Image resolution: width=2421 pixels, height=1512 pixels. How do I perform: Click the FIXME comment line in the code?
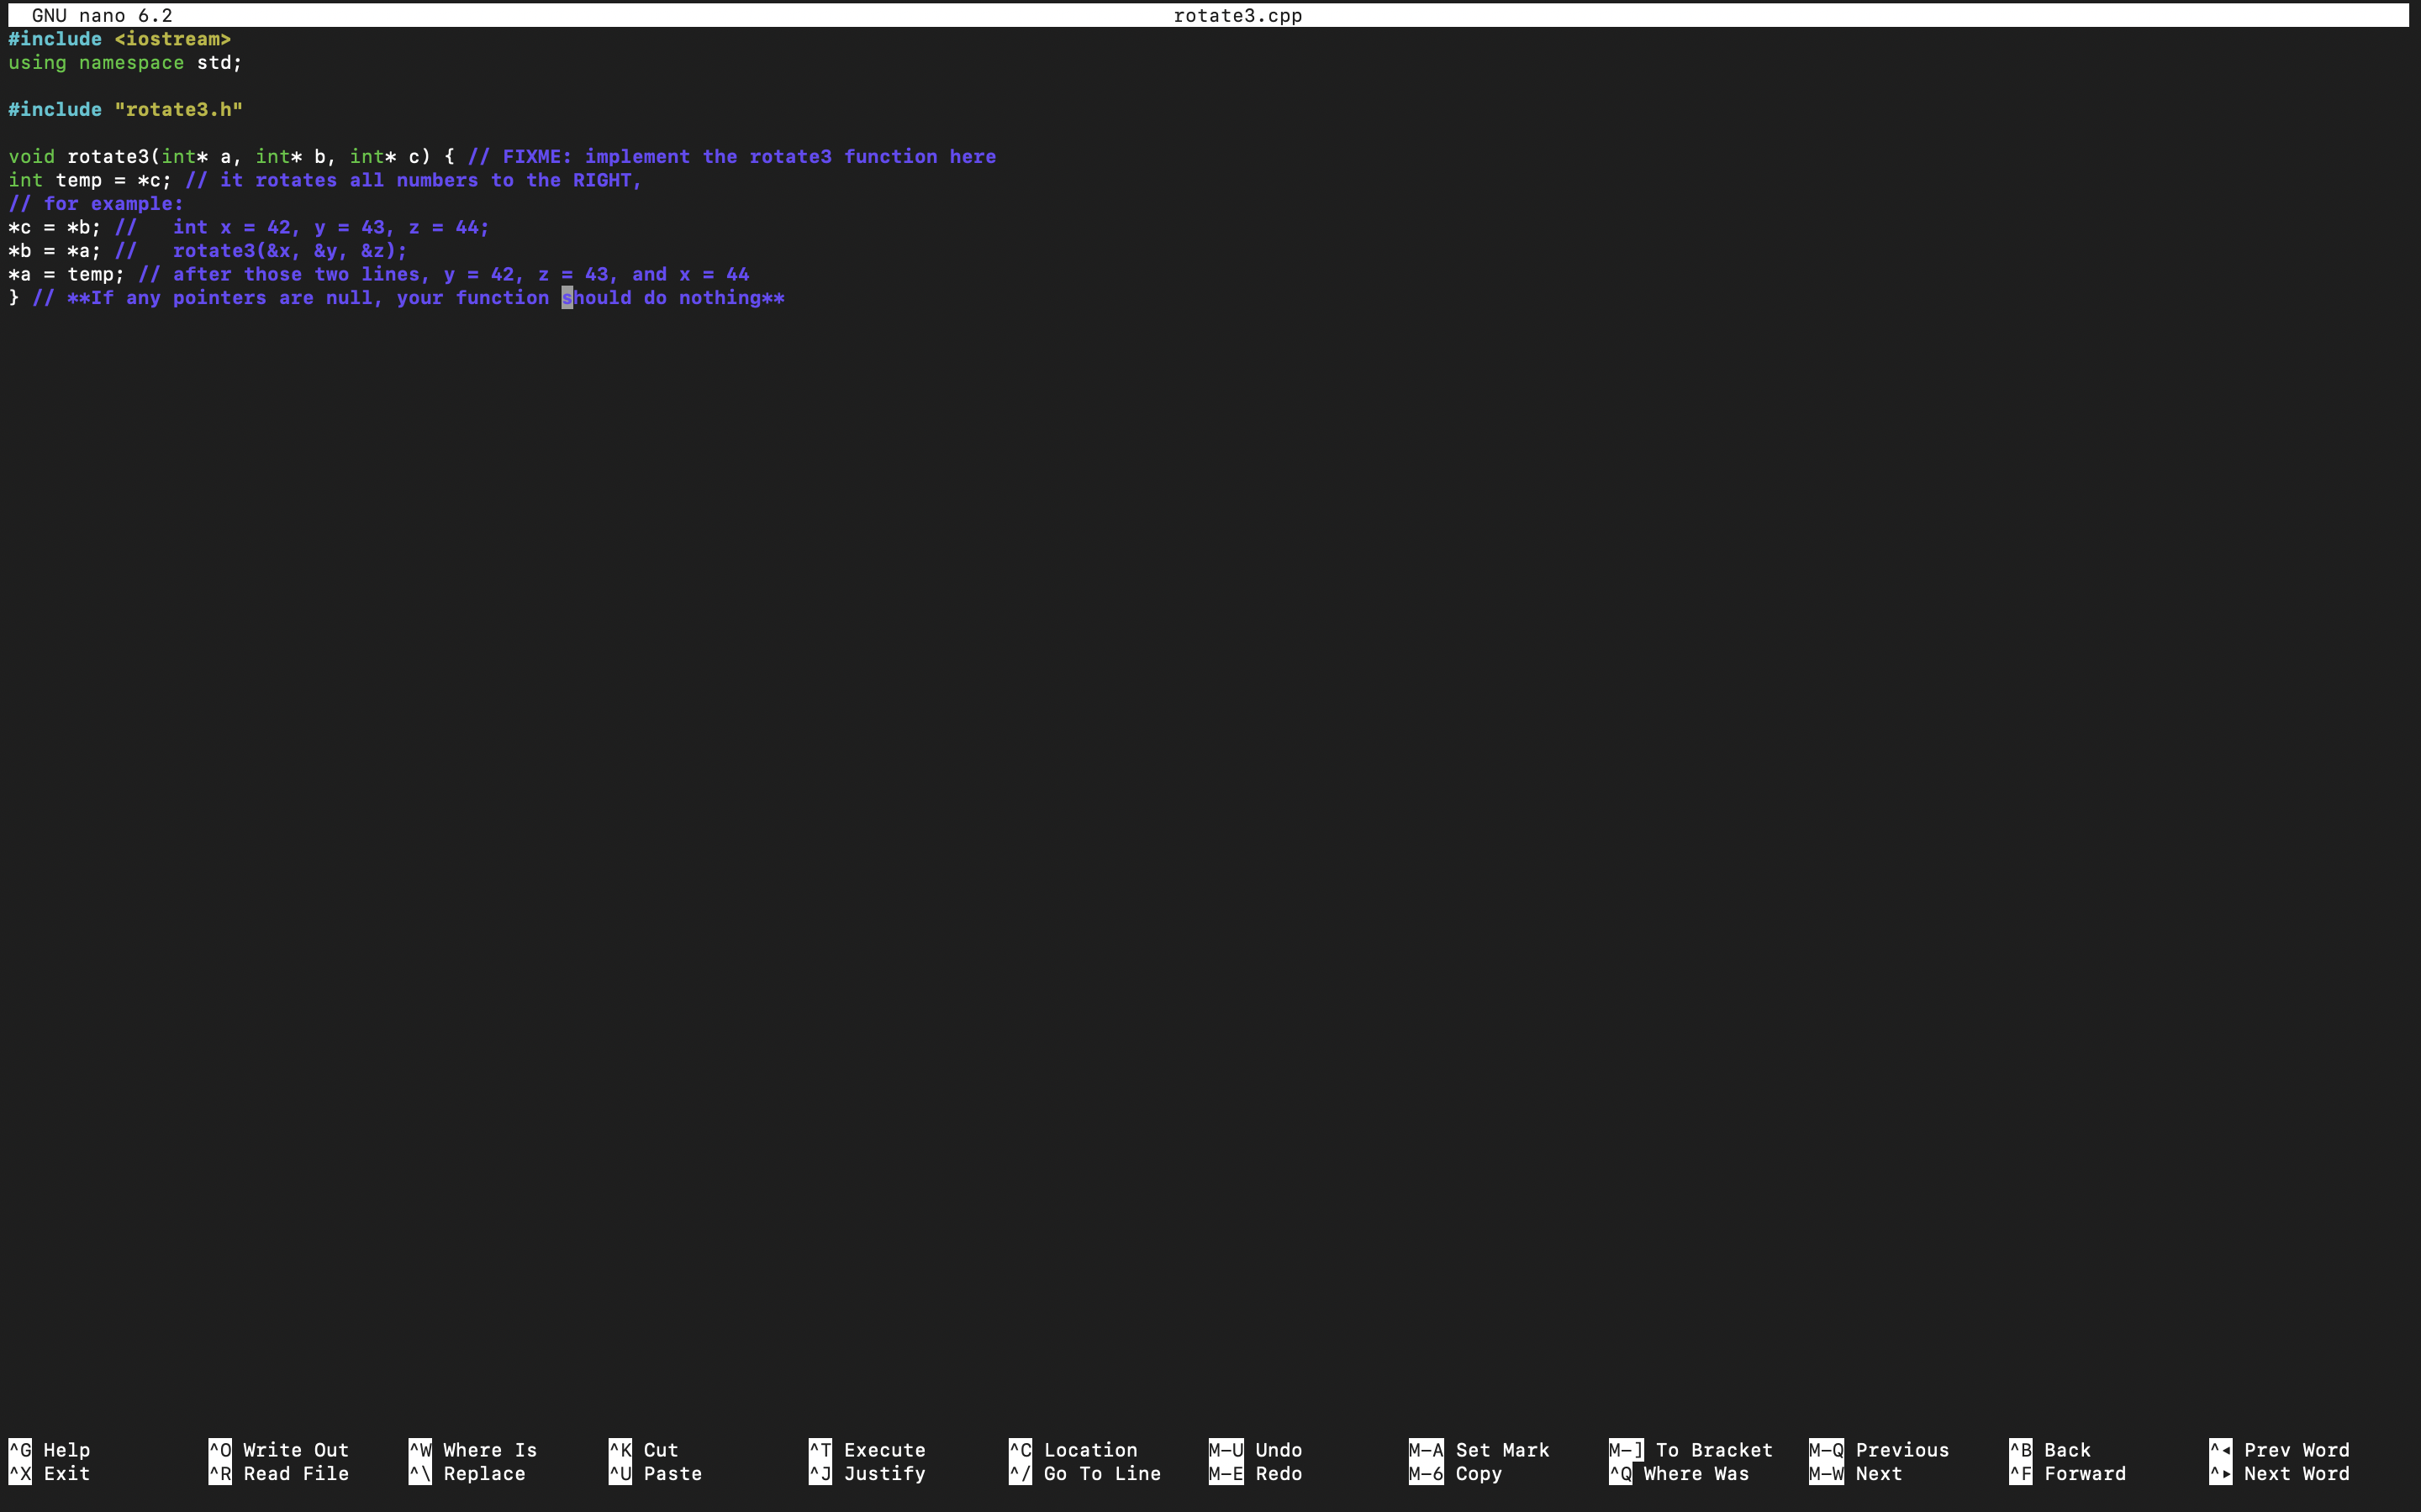click(x=731, y=156)
